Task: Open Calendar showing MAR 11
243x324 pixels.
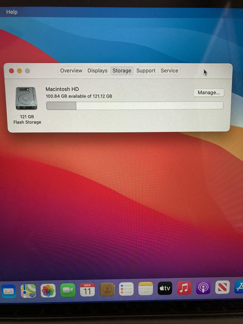Action: [x=87, y=290]
